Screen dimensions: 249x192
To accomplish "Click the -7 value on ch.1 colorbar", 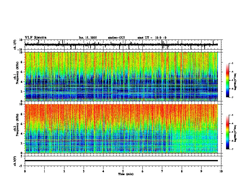I will (232, 97).
